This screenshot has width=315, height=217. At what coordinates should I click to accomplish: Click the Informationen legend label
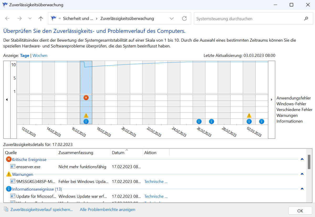290,121
